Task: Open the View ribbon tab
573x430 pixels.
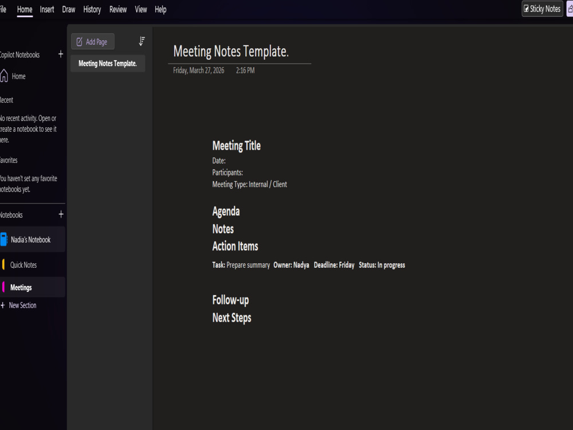Action: coord(141,10)
